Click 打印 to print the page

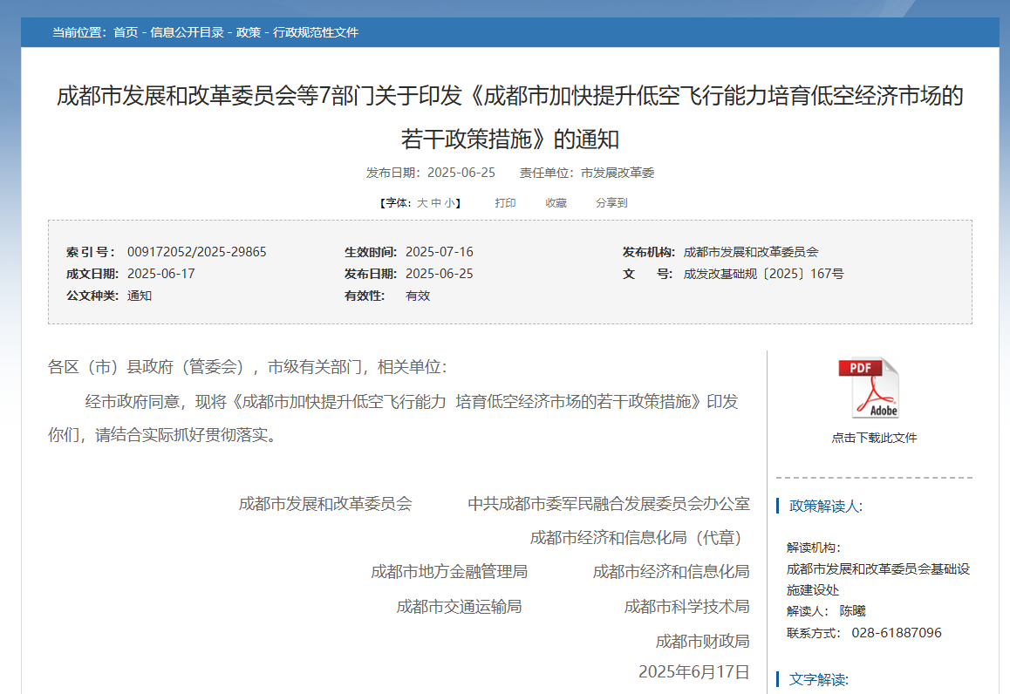coord(505,203)
